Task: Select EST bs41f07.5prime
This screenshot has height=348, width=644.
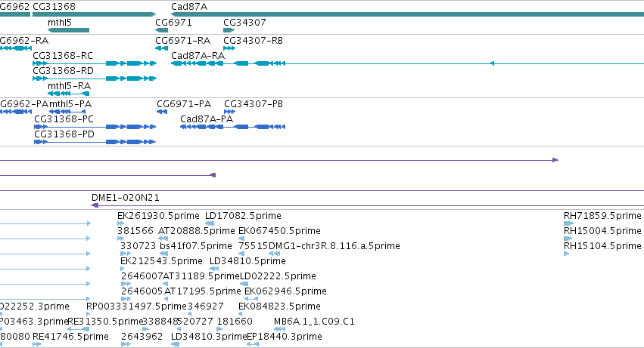Action: pos(196,246)
